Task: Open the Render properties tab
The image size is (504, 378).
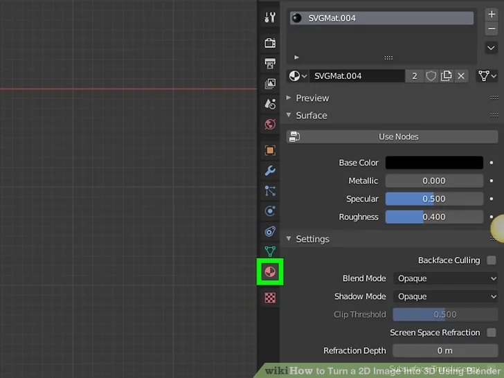Action: (x=270, y=43)
